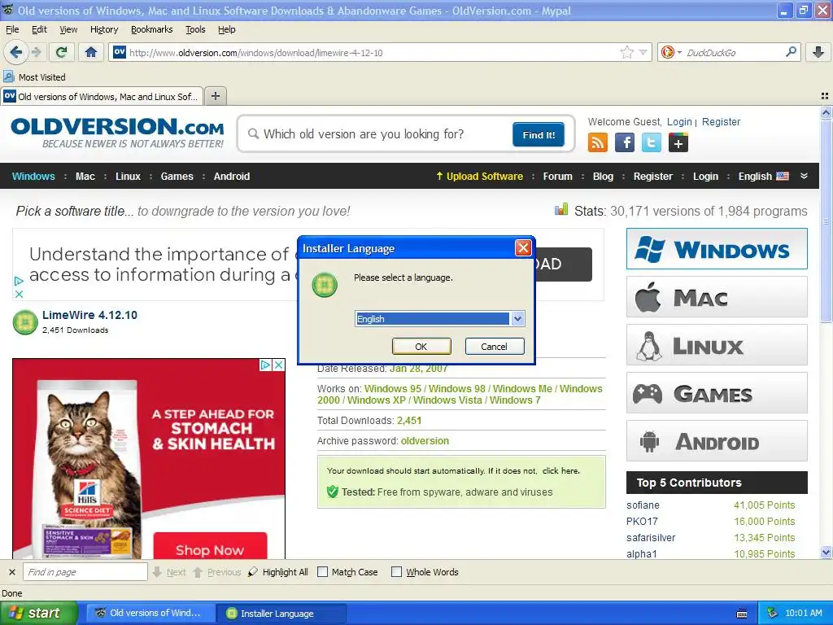The width and height of the screenshot is (833, 625).
Task: Click the browser forward arrow
Action: (36, 52)
